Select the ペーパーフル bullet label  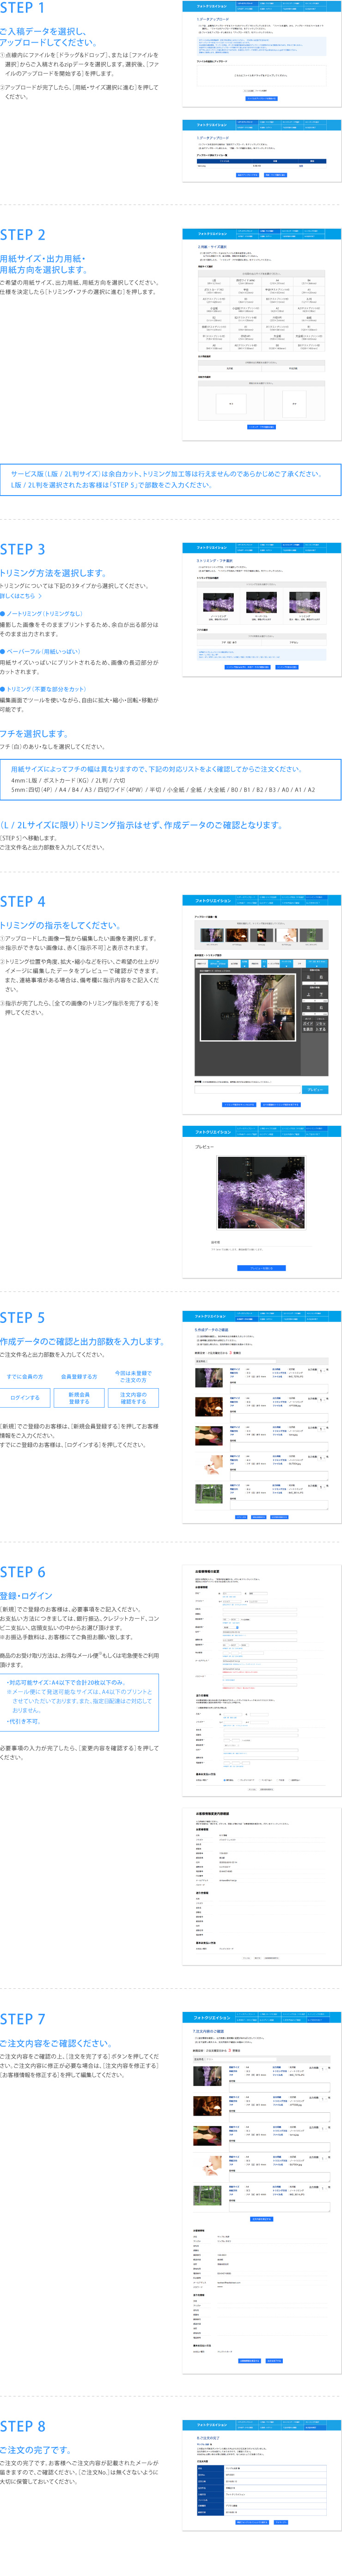pos(40,651)
